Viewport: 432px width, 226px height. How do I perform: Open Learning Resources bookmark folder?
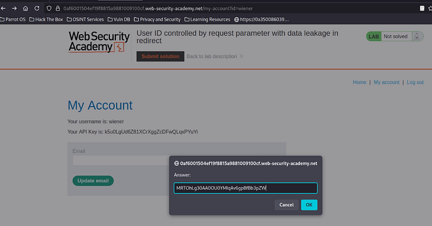tap(207, 20)
